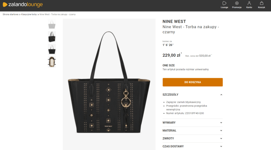This screenshot has height=150, width=271.
Task: Click the ONE SIZE label
Action: [168, 66]
